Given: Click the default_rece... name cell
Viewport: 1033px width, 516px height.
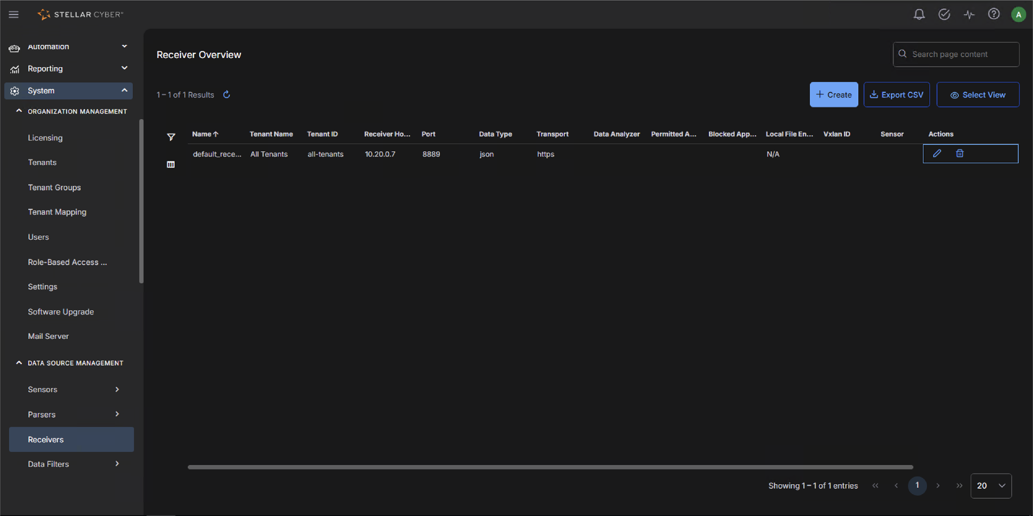Looking at the screenshot, I should pyautogui.click(x=217, y=154).
